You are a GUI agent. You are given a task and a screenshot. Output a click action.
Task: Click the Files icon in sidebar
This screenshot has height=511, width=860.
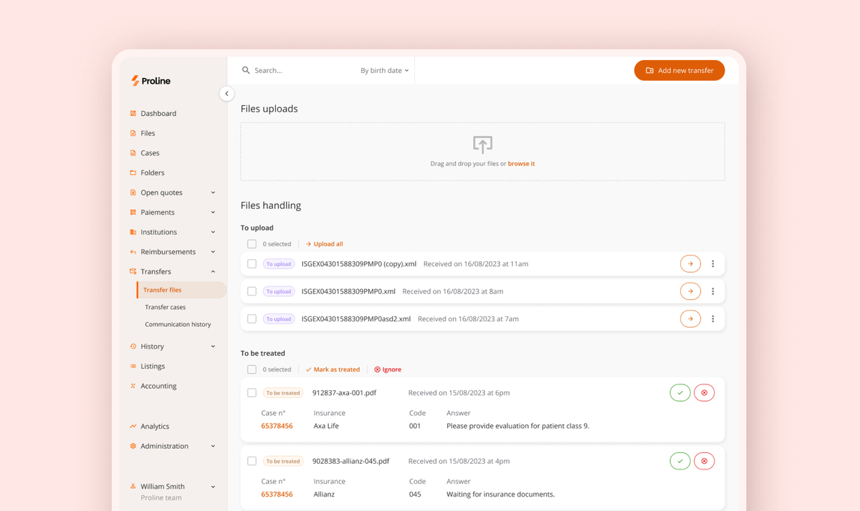(x=133, y=133)
